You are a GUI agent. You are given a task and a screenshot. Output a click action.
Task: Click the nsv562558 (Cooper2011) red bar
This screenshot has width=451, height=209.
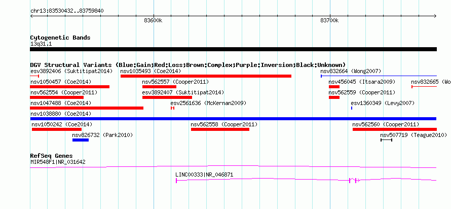[220, 129]
